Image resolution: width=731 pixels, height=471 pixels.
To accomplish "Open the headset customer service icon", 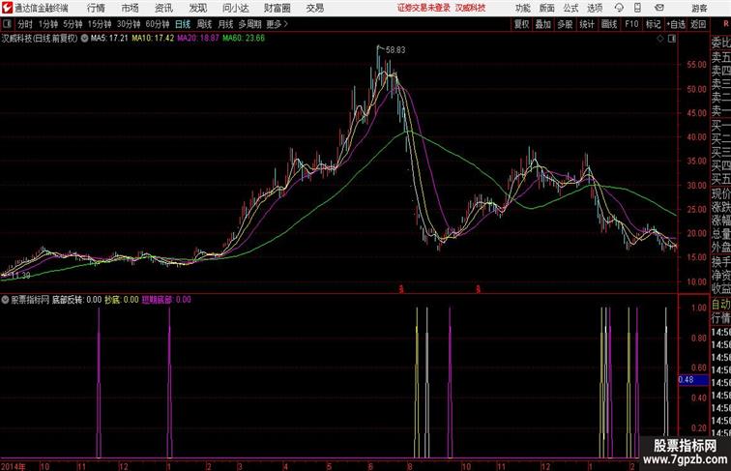I will pyautogui.click(x=619, y=8).
